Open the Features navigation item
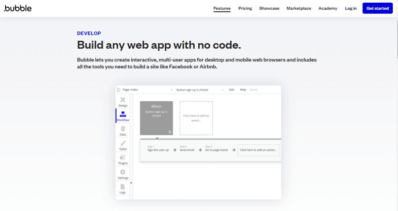 [x=222, y=8]
